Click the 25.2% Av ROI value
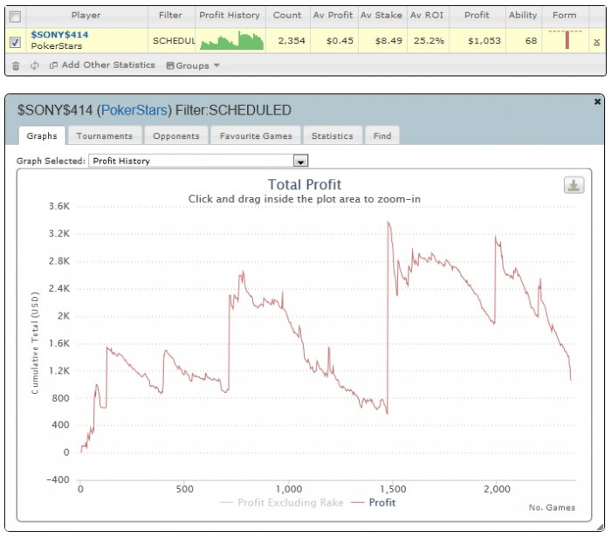 (429, 41)
